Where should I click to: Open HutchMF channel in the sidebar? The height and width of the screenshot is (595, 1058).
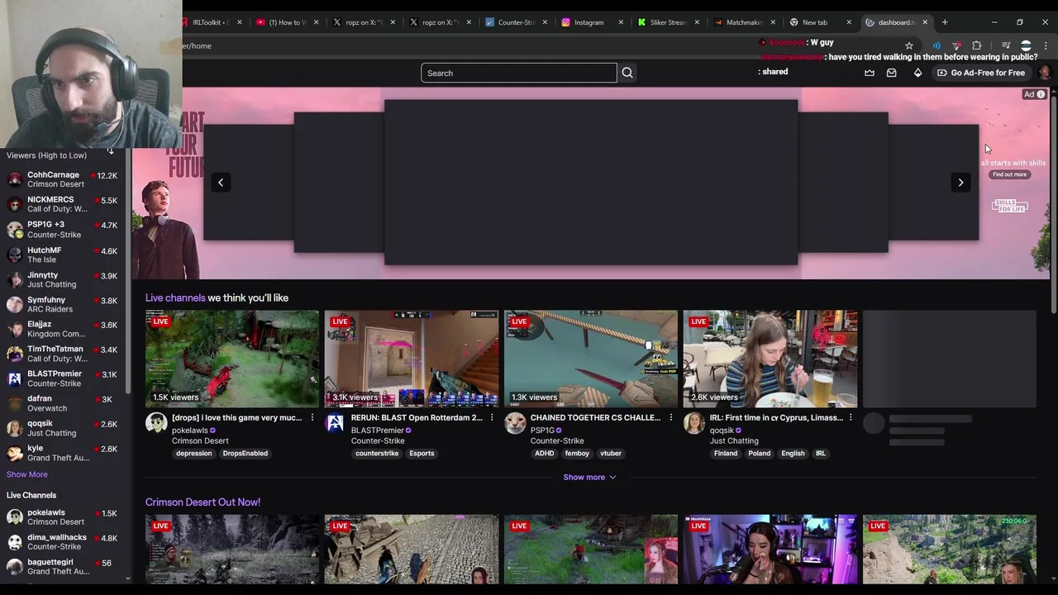coord(64,255)
